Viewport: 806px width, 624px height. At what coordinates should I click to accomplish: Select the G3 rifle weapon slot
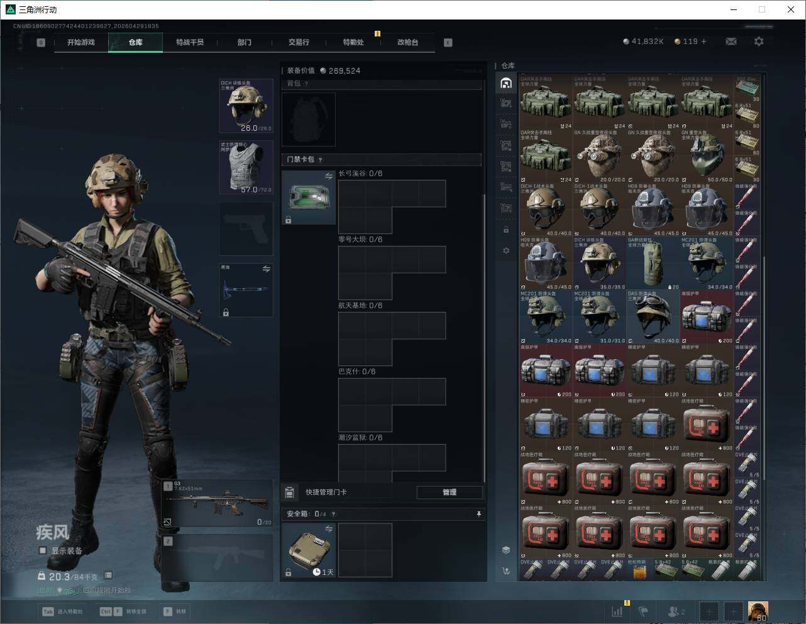pyautogui.click(x=218, y=504)
